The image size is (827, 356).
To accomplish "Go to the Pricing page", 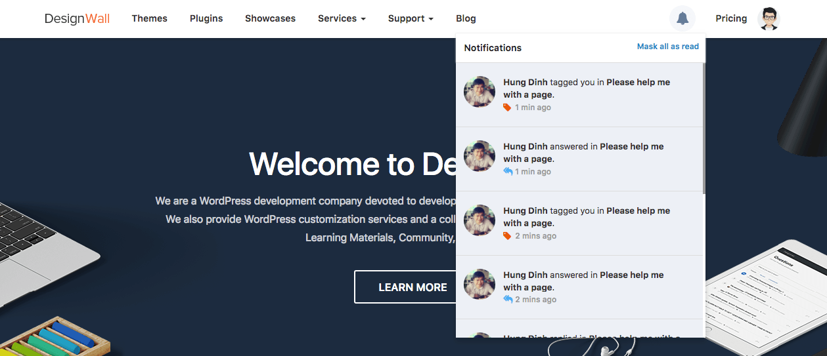I will click(731, 18).
